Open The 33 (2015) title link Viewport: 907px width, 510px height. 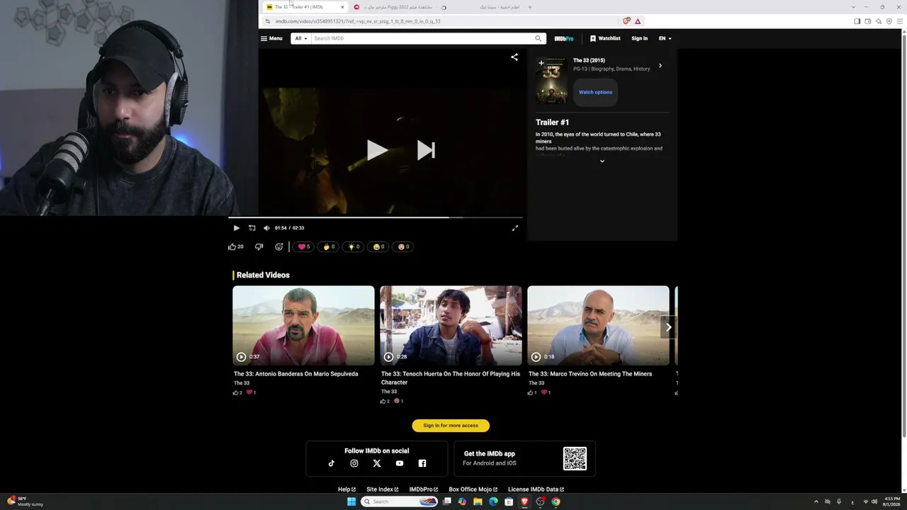[589, 60]
